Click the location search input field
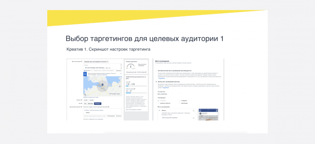This screenshot has width=315, height=144. (x=104, y=71)
